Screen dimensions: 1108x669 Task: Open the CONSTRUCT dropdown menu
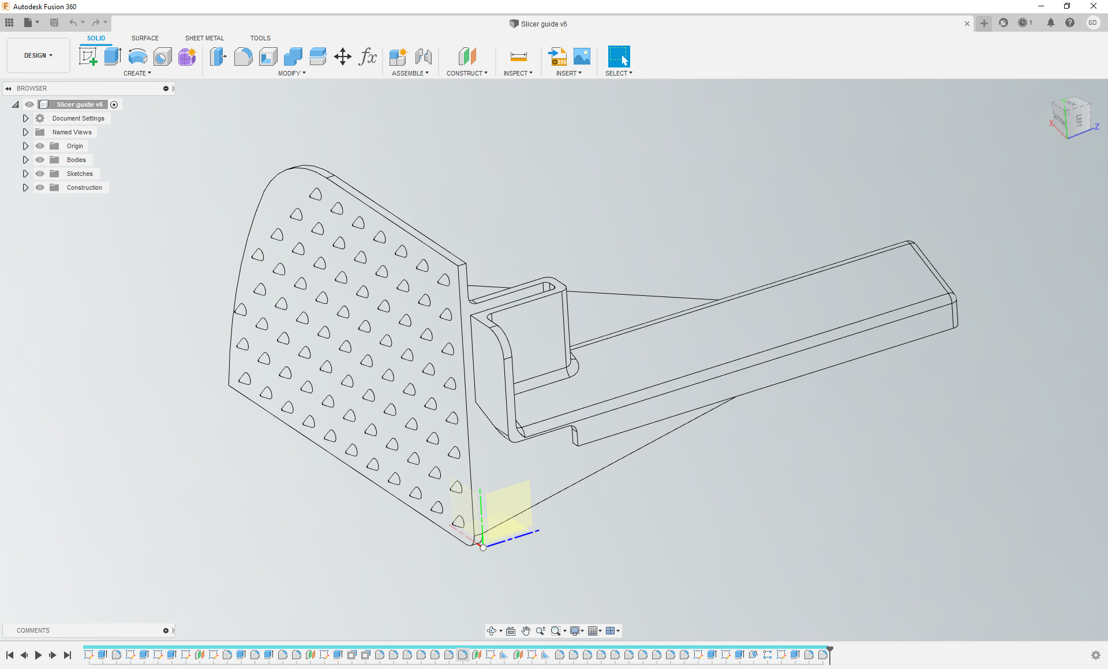click(x=467, y=73)
